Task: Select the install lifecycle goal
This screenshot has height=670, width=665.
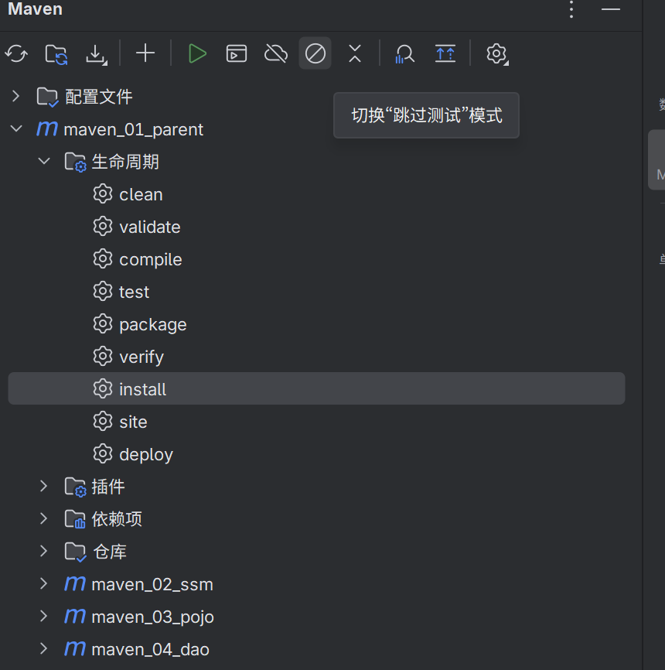Action: (316, 388)
